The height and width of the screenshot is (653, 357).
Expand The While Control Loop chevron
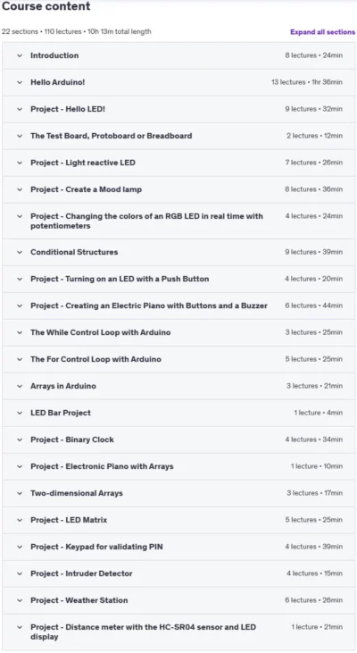(x=20, y=332)
